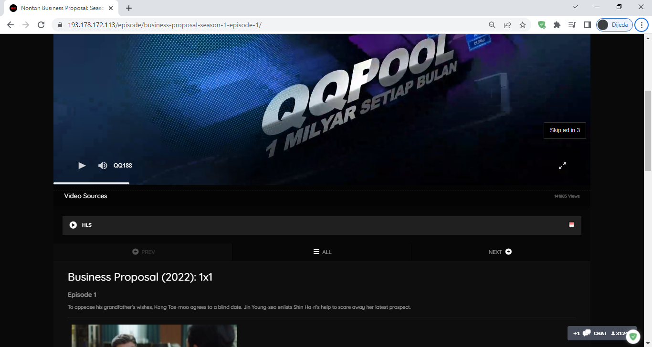The width and height of the screenshot is (652, 347).
Task: Go forward with the browser forward arrow
Action: point(26,25)
